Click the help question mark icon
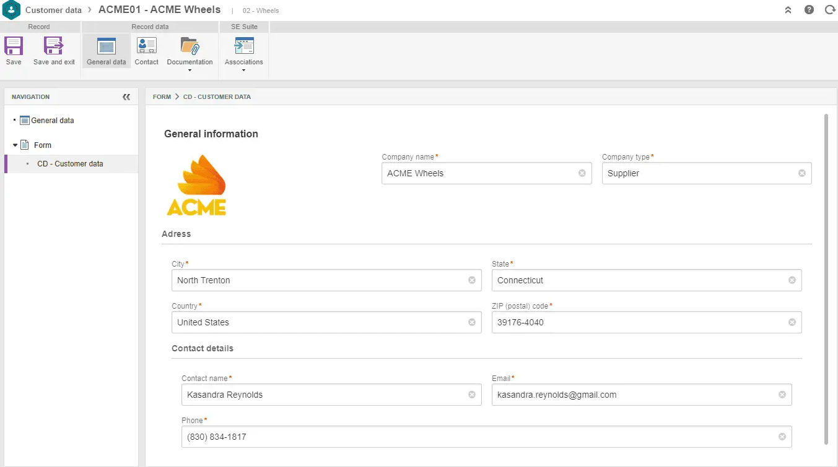 pos(809,10)
